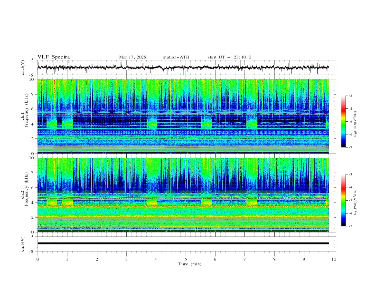Click the "2" tick on the time axis

pos(97,259)
